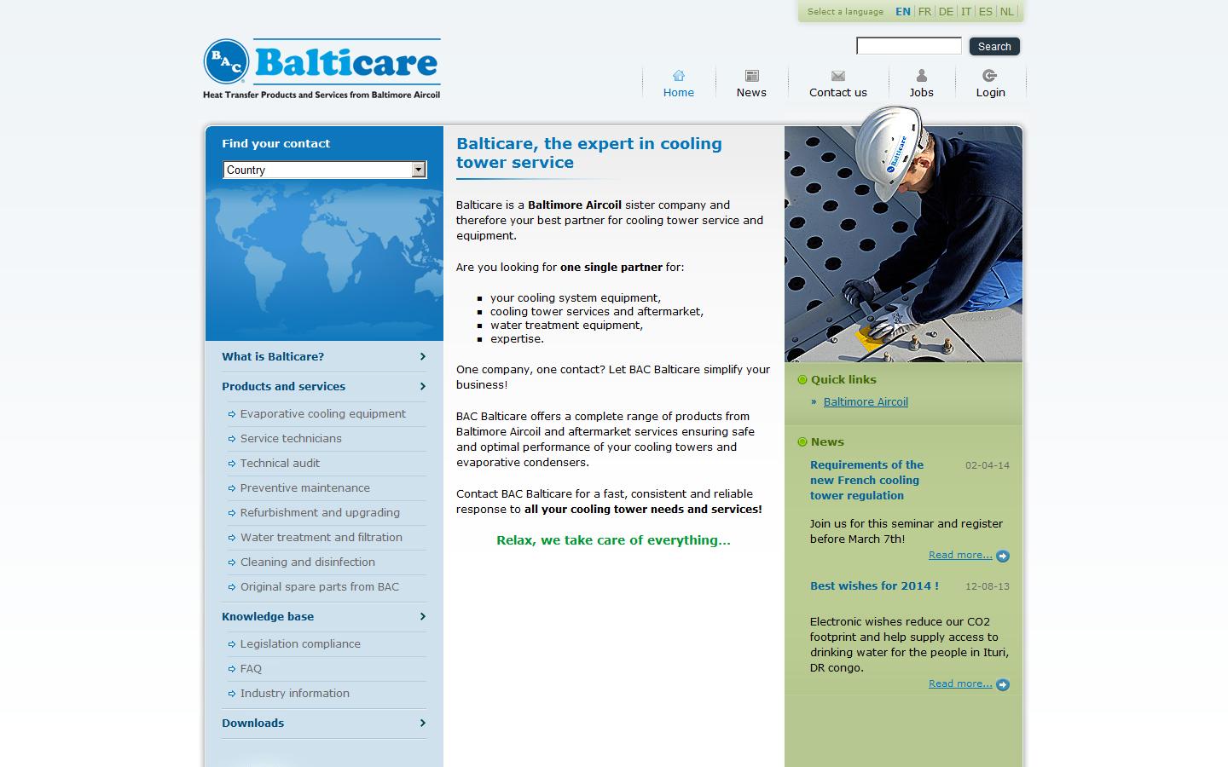Open the Baltimore Aircoil quick link
This screenshot has height=767, width=1228.
(x=866, y=402)
